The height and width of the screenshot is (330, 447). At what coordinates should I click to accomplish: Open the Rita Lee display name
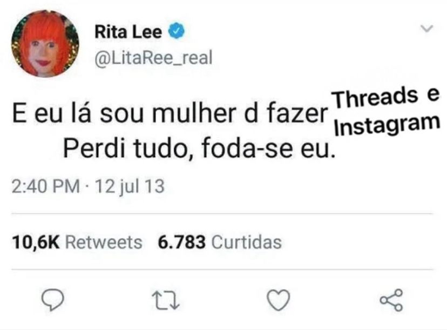[x=128, y=32]
